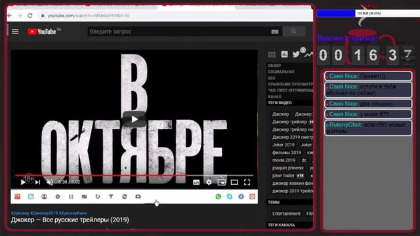The width and height of the screenshot is (420, 236).
Task: Click the filter funnel icon in extension toolbar
Action: 111,197
